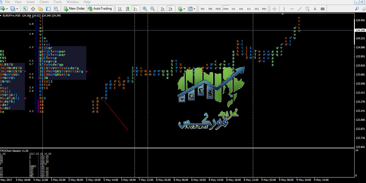Open the search magnifier at top right
Screen dimensions: 366x183
pyautogui.click(x=357, y=9)
